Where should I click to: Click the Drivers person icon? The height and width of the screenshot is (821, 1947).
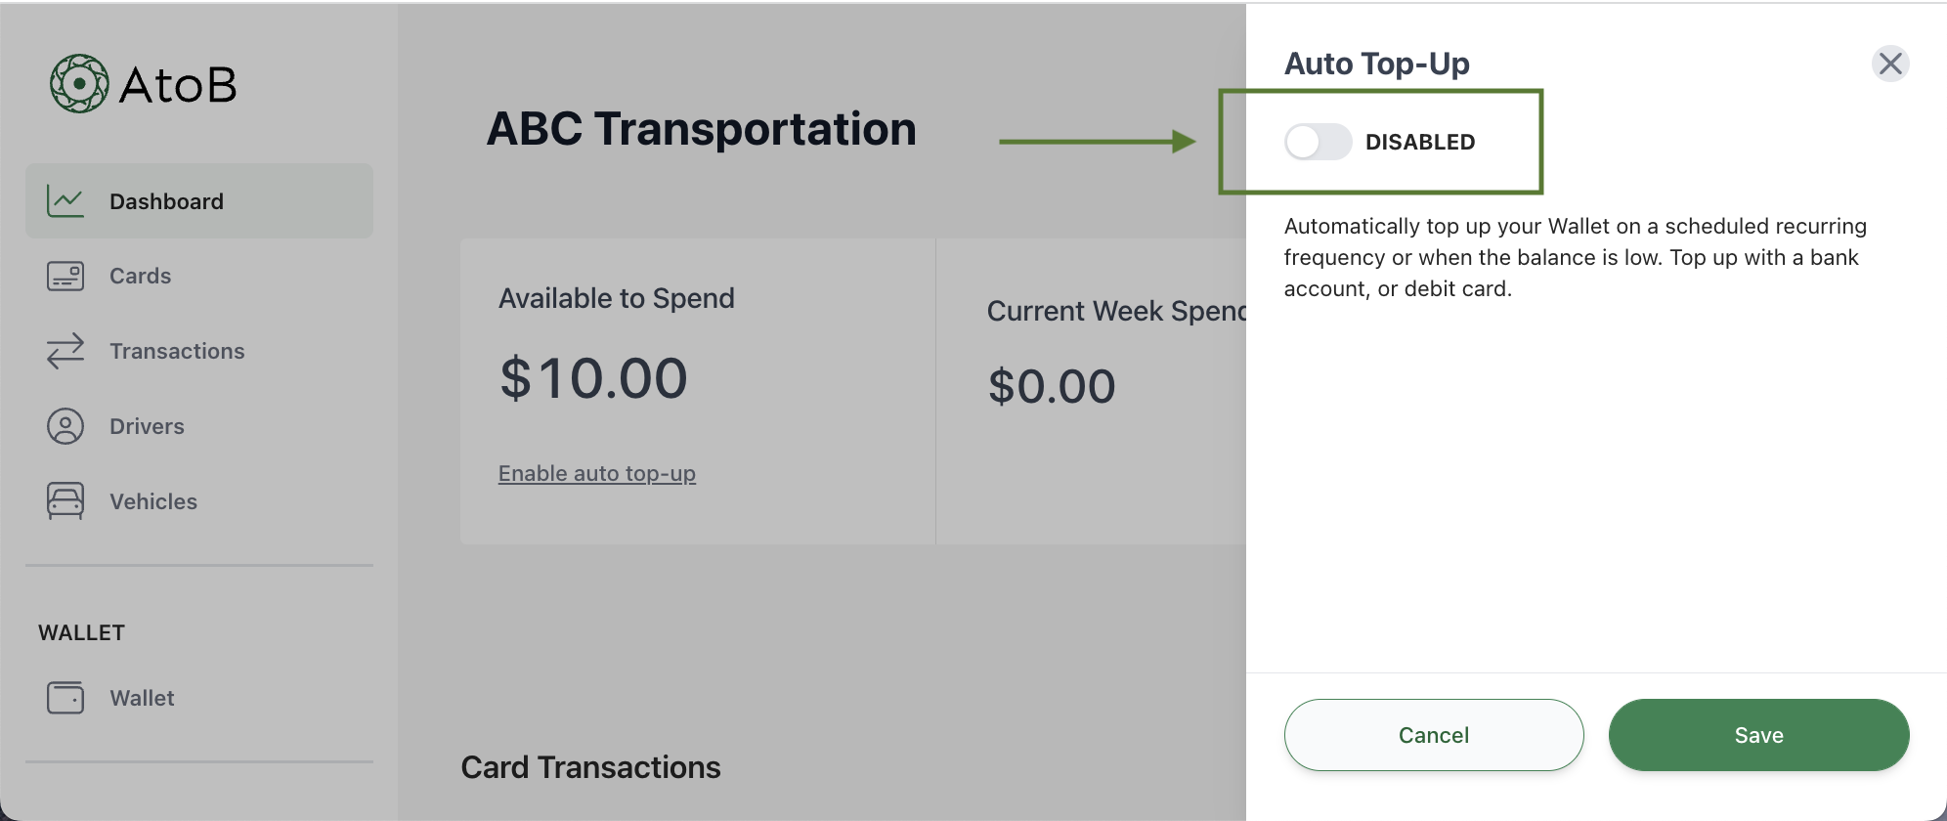(65, 426)
